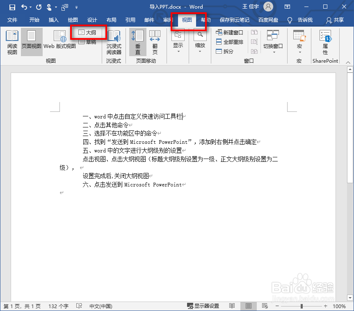Click the web layout status bar icon
The image size is (354, 311).
point(265,306)
